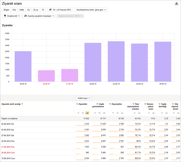Click the export icon beside the report title

[177, 4]
